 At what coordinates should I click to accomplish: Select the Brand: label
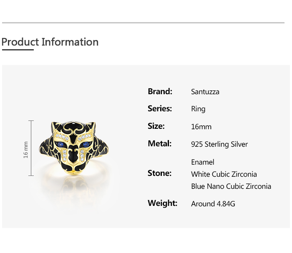(x=160, y=91)
